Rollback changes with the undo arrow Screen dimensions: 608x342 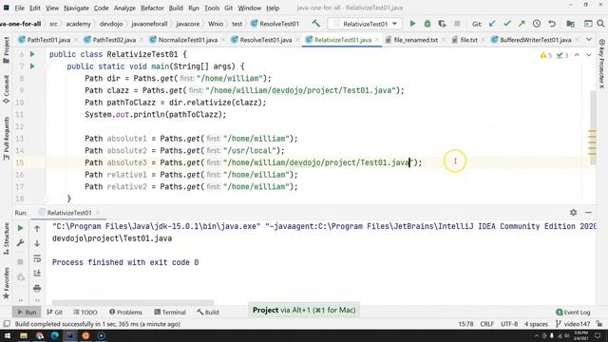click(552, 24)
